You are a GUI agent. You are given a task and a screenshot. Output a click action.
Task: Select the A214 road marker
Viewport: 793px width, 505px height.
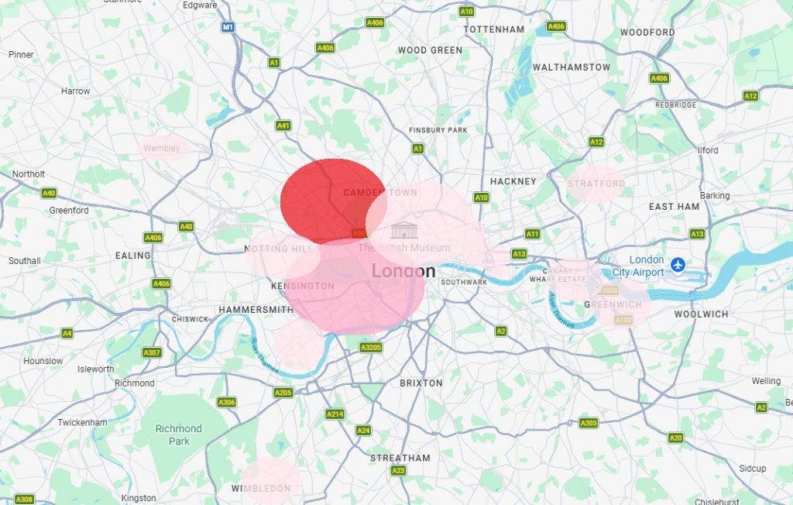point(335,414)
